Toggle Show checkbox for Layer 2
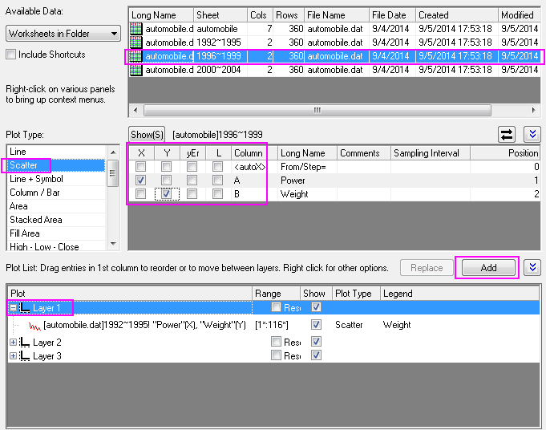This screenshot has height=430, width=546. (x=316, y=343)
